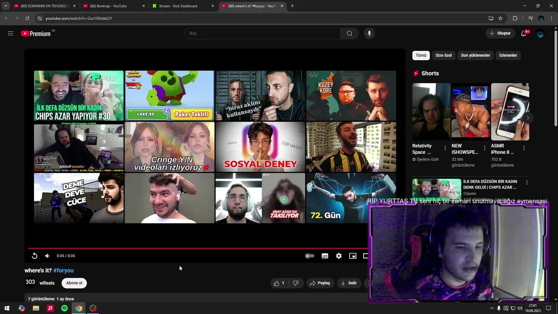Open the Relativity Space short thumbnail
The height and width of the screenshot is (314, 558).
(x=431, y=112)
